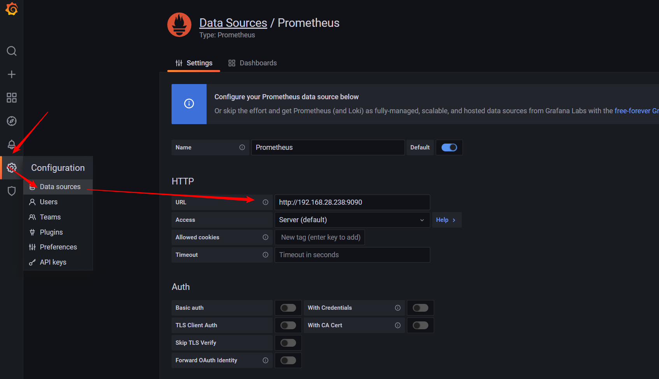Click info icon next to URL label
Viewport: 659px width, 379px height.
265,202
